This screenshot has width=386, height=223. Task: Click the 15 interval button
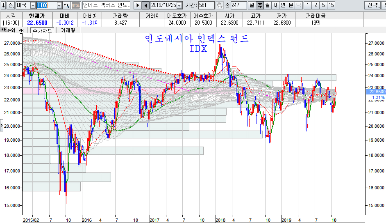[331, 5]
